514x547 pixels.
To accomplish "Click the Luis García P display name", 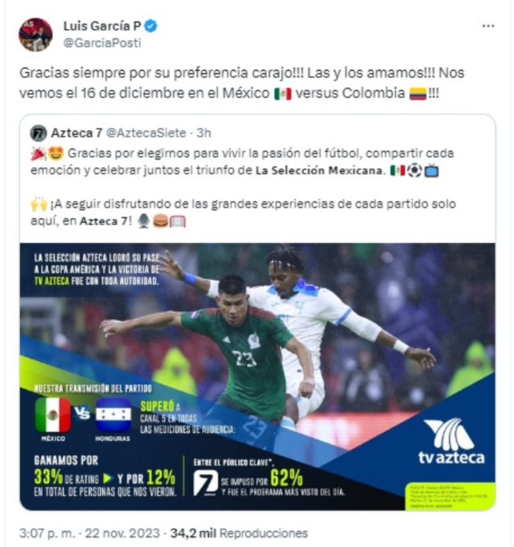I will 102,26.
